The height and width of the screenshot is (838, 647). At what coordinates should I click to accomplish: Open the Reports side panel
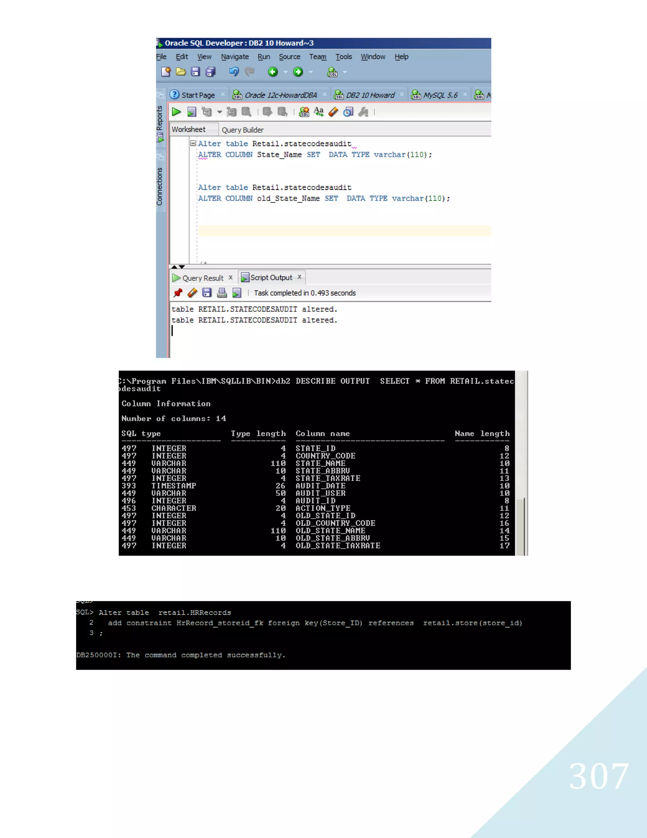tap(160, 124)
